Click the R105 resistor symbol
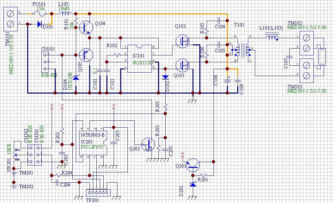The image size is (334, 203). [x=207, y=31]
